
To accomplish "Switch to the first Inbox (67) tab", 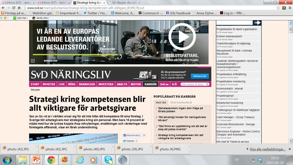I will click(x=18, y=3).
